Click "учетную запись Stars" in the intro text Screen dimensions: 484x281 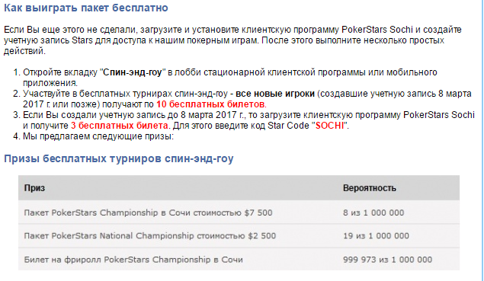click(48, 40)
